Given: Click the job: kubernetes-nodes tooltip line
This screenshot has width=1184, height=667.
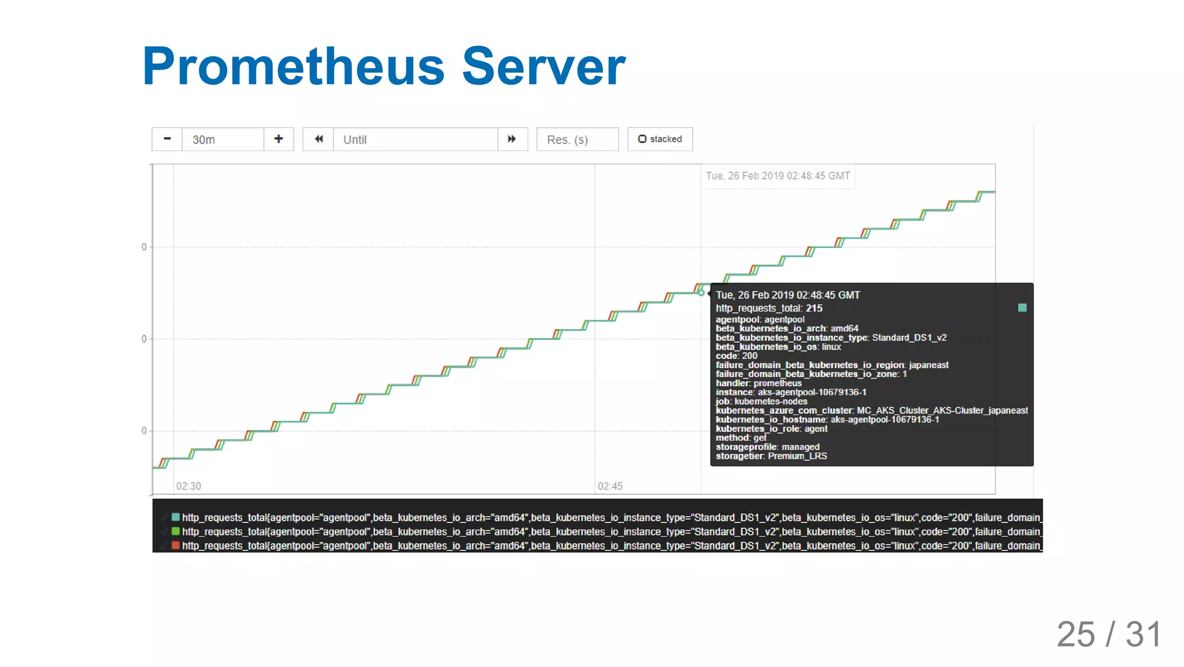Looking at the screenshot, I should [x=761, y=401].
